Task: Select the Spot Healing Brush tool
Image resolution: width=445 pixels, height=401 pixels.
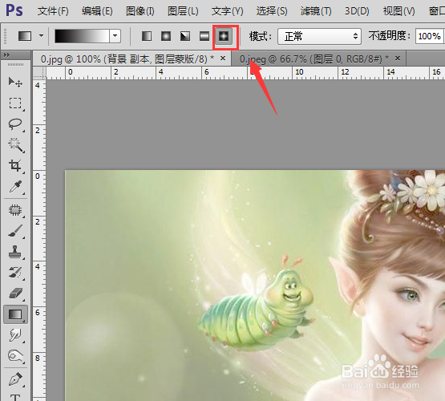Action: click(x=15, y=210)
